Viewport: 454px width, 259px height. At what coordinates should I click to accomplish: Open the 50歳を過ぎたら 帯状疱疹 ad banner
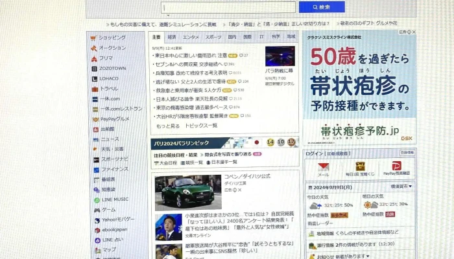[x=359, y=87]
